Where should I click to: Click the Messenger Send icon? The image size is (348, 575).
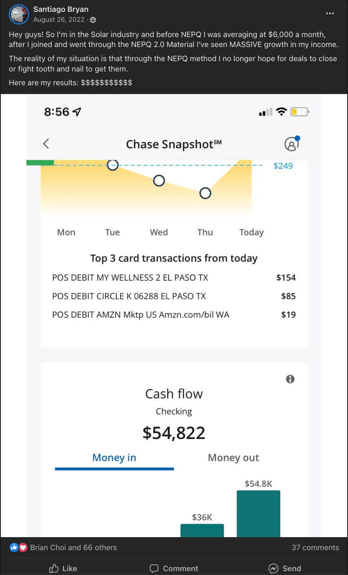(273, 569)
